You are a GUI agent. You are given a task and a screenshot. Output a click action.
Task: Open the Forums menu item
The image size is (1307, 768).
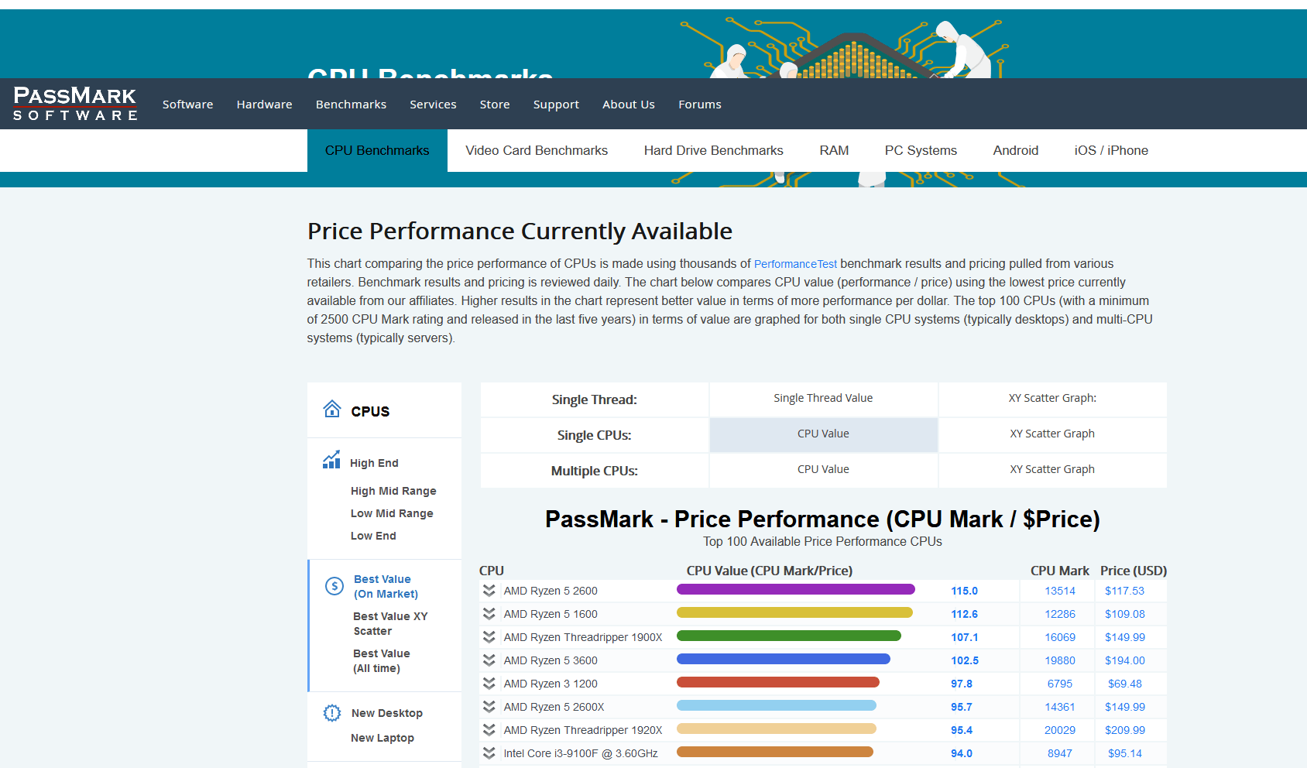click(700, 104)
